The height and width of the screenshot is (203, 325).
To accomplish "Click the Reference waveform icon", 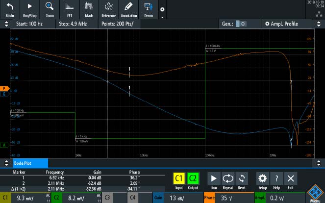I will (108, 9).
